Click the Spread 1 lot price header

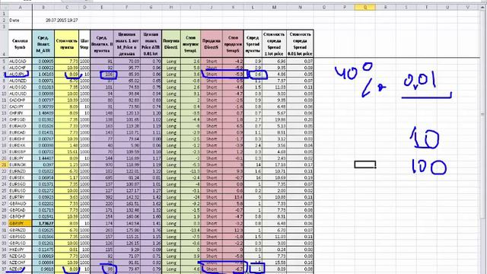(x=274, y=44)
